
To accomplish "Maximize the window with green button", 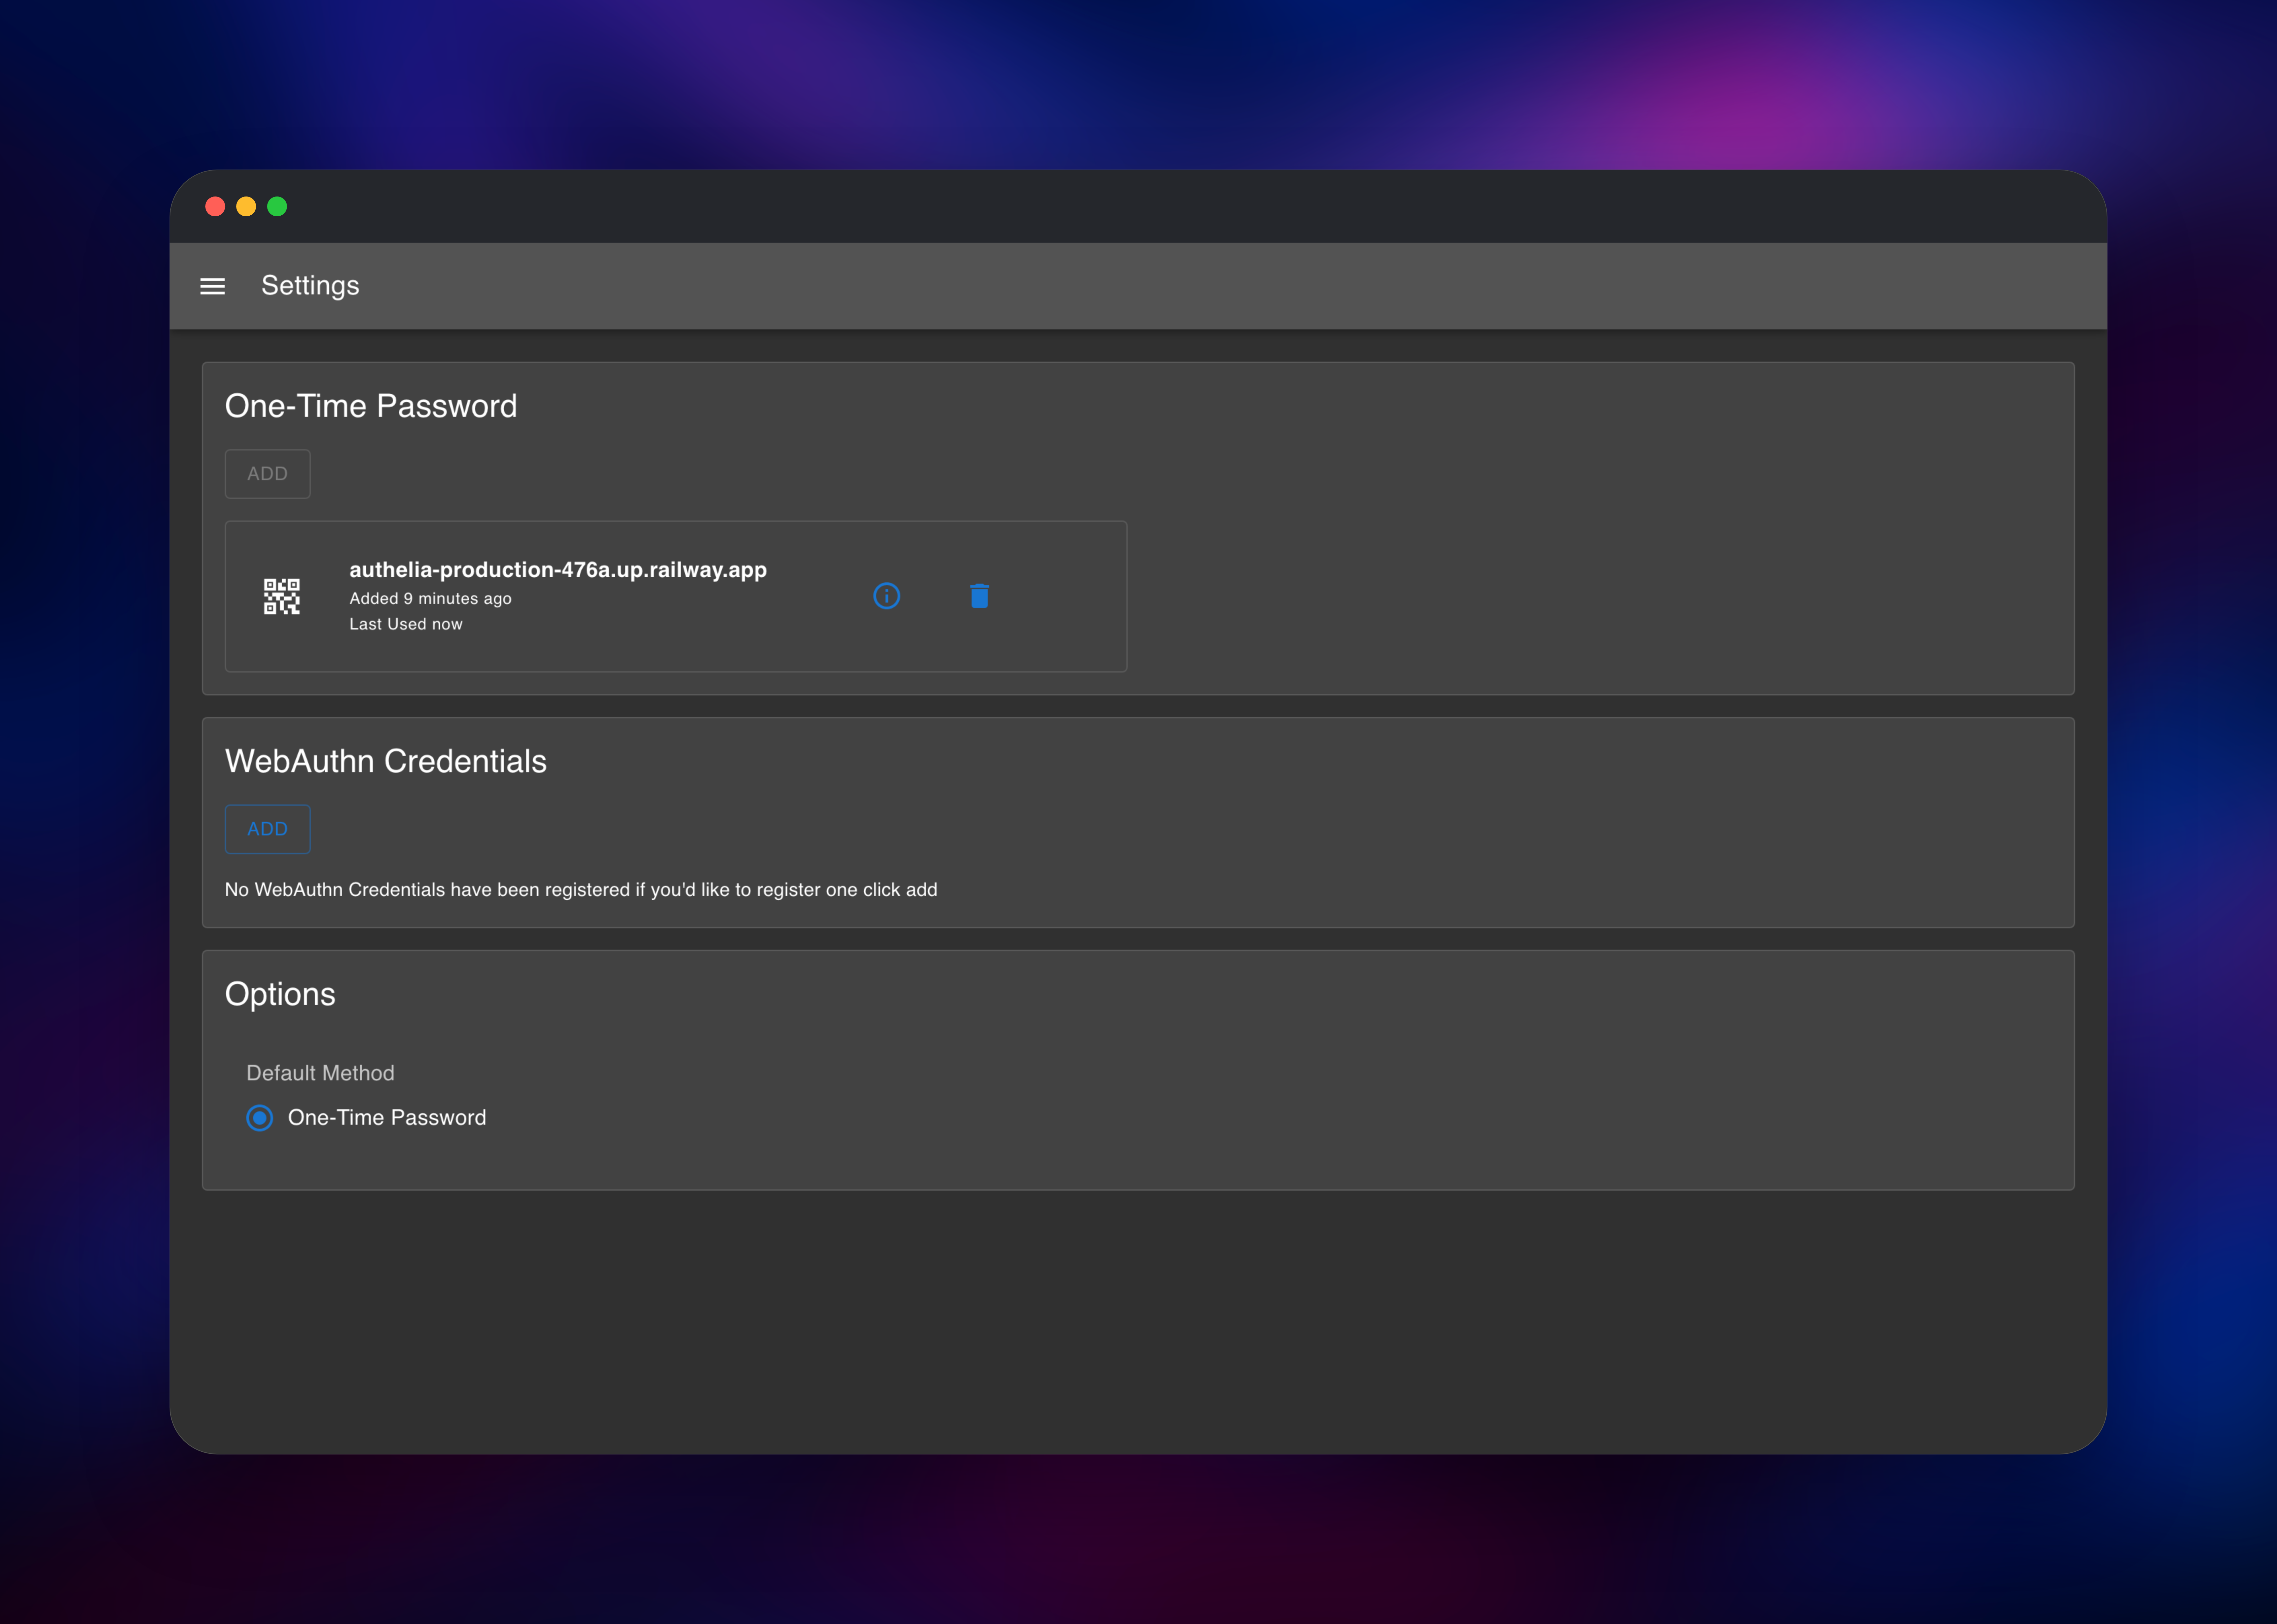I will click(x=277, y=206).
